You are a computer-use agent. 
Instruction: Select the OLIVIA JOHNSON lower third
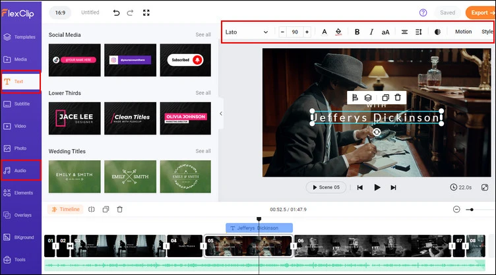click(x=185, y=118)
